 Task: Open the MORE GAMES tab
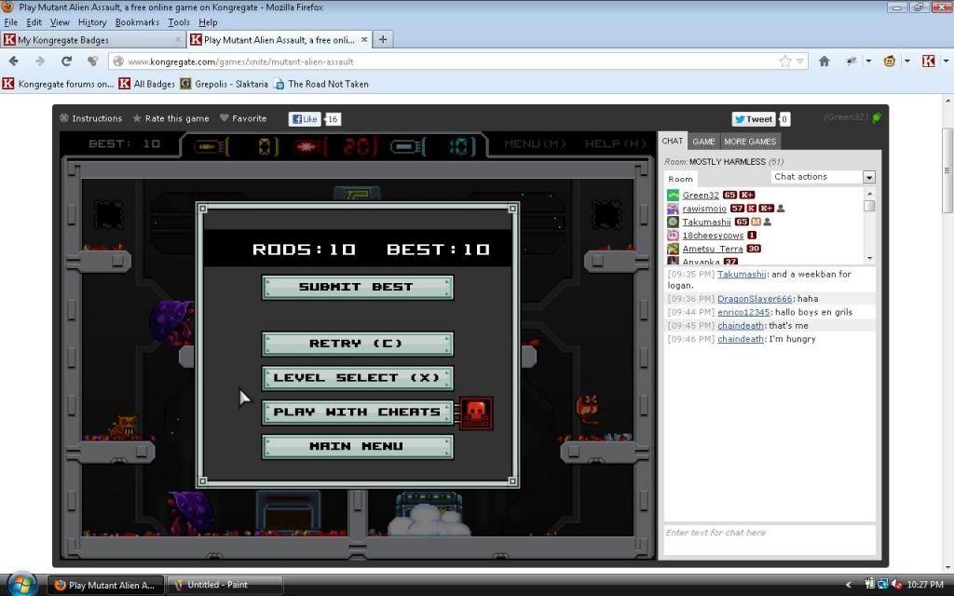click(x=750, y=142)
